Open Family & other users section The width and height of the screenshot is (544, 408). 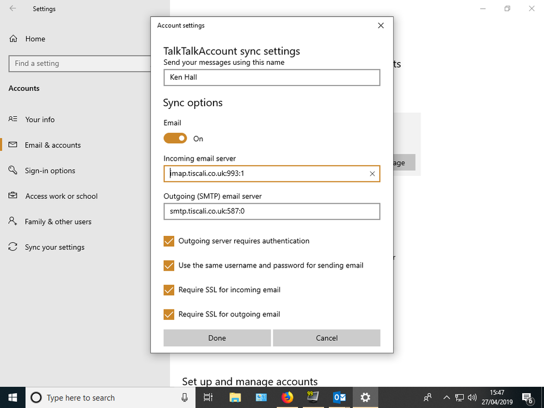click(x=58, y=222)
